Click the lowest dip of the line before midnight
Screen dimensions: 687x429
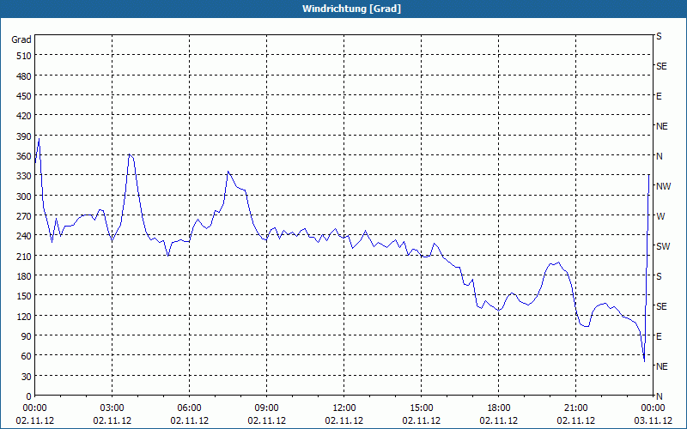[644, 361]
